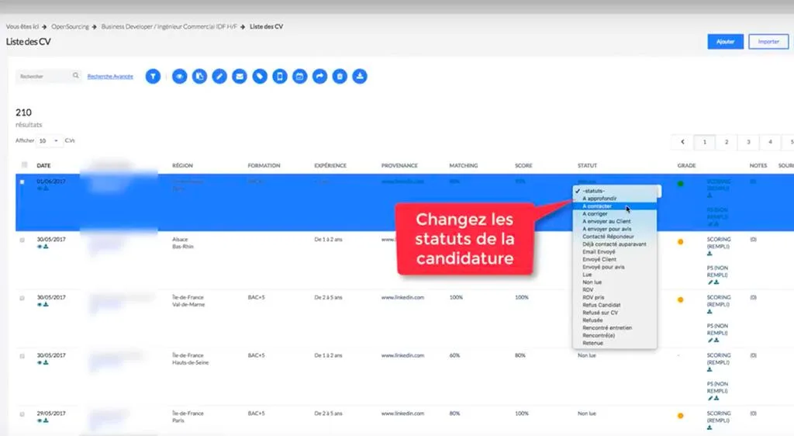794x436 pixels.
Task: Click previous page arrow in pagination
Action: [x=682, y=142]
